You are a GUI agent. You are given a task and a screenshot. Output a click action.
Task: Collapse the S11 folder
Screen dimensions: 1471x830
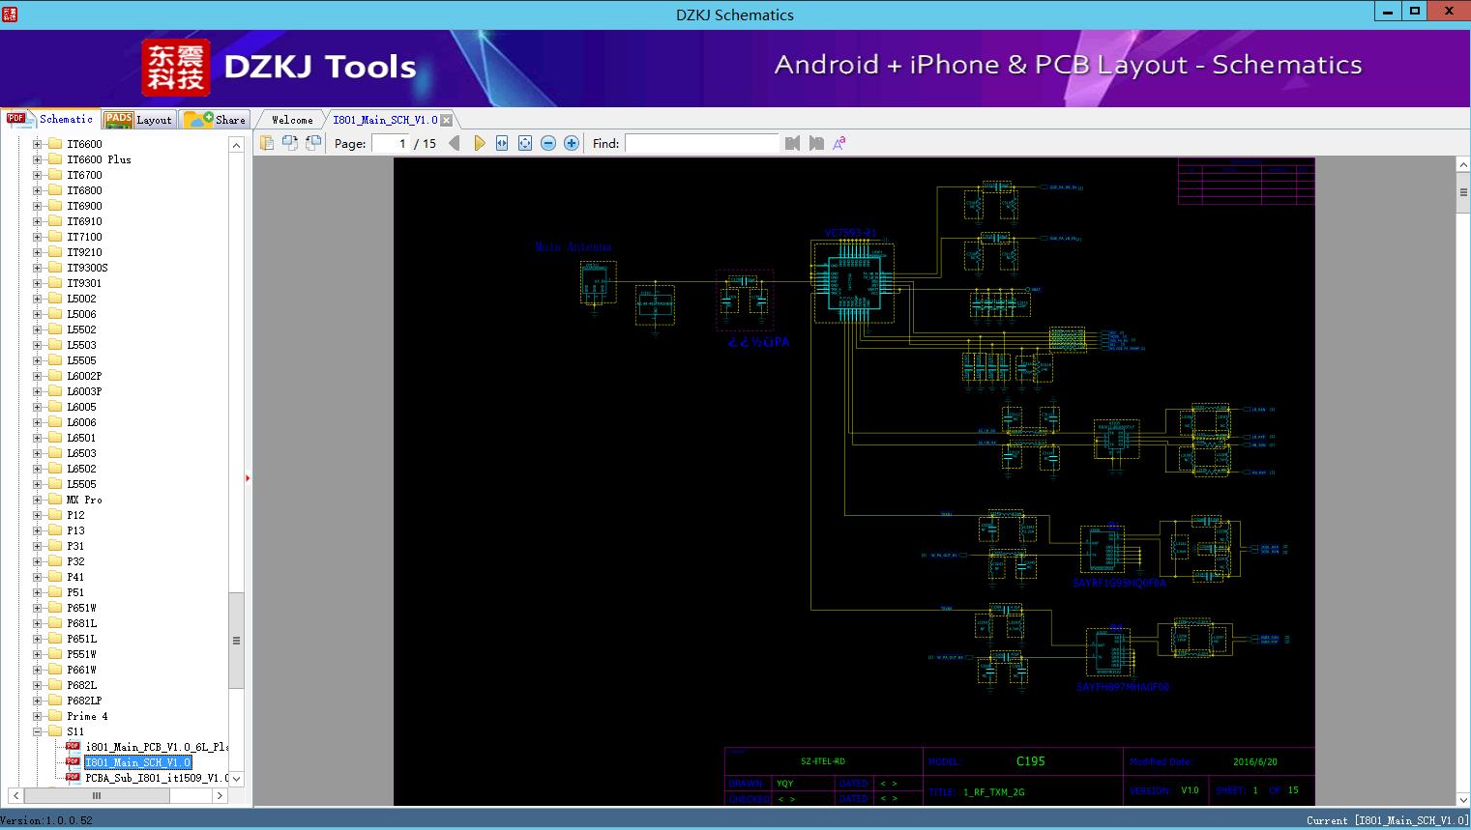click(38, 731)
